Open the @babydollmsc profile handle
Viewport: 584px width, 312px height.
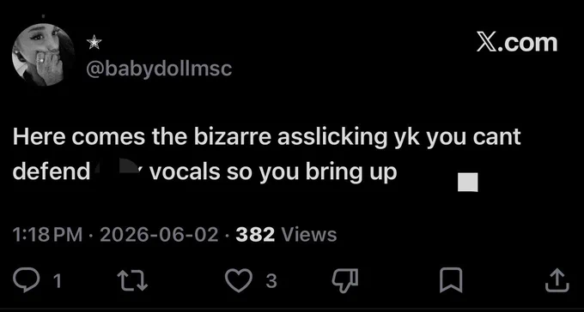pos(159,69)
